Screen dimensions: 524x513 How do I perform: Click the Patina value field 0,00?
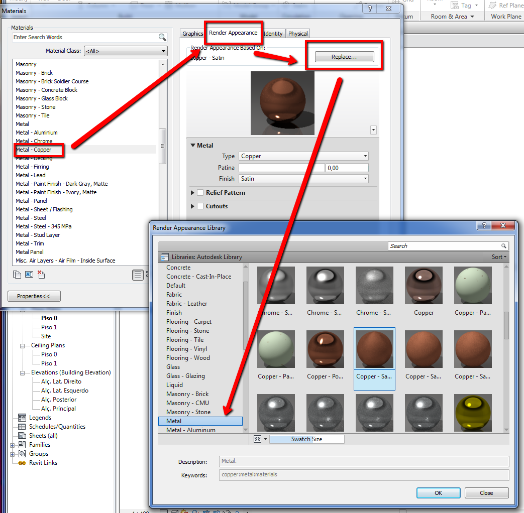click(347, 168)
